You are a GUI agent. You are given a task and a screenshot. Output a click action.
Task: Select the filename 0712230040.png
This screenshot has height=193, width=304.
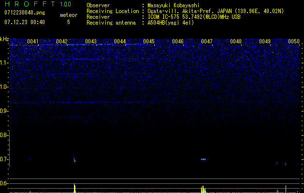click(25, 13)
